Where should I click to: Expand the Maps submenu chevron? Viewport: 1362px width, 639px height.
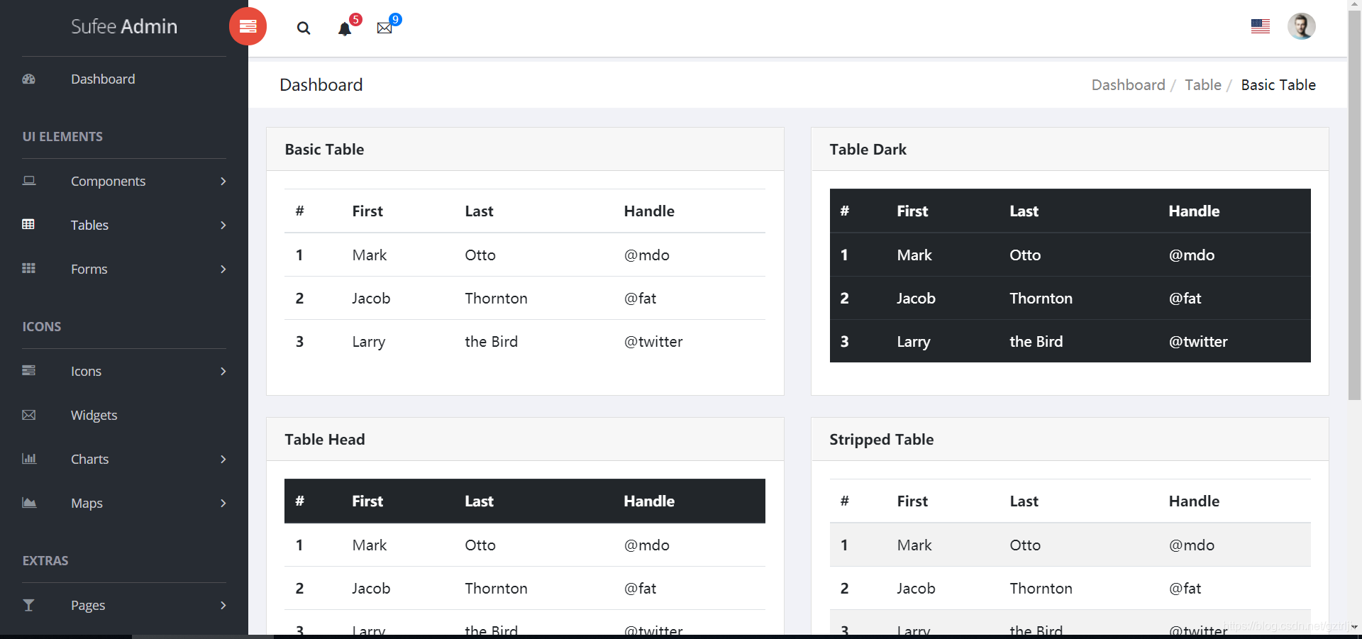[x=223, y=503]
